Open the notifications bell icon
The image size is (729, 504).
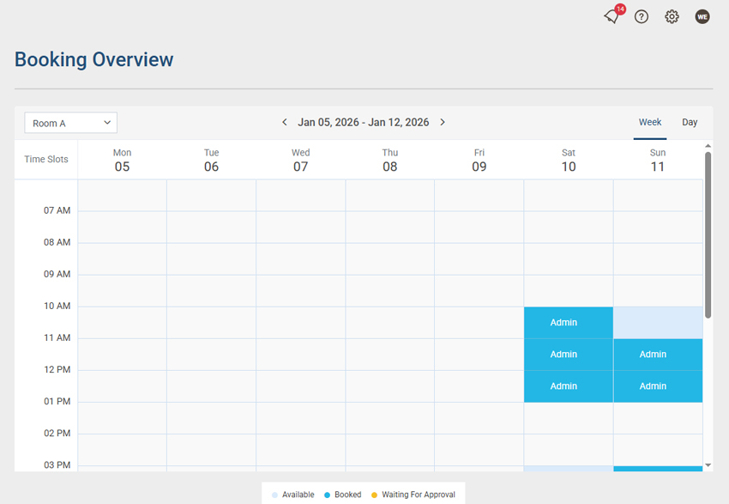[612, 16]
